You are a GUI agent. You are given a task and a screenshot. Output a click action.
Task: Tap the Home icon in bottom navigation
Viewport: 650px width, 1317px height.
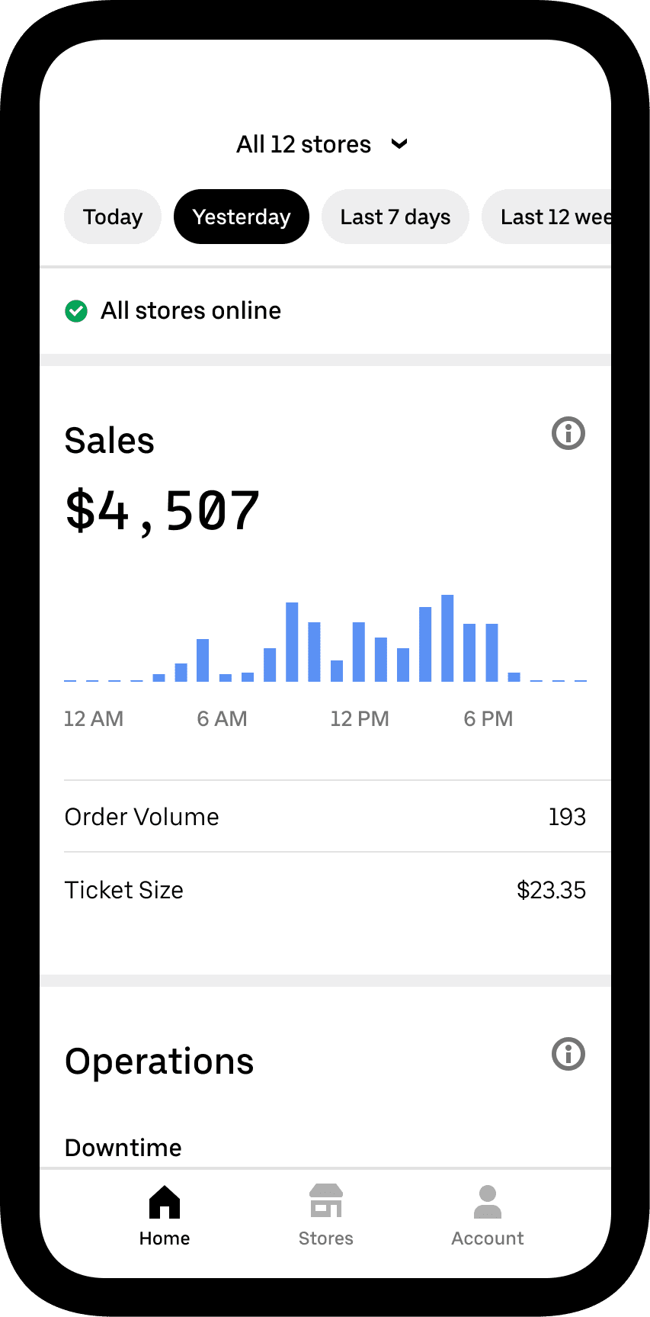(165, 1203)
